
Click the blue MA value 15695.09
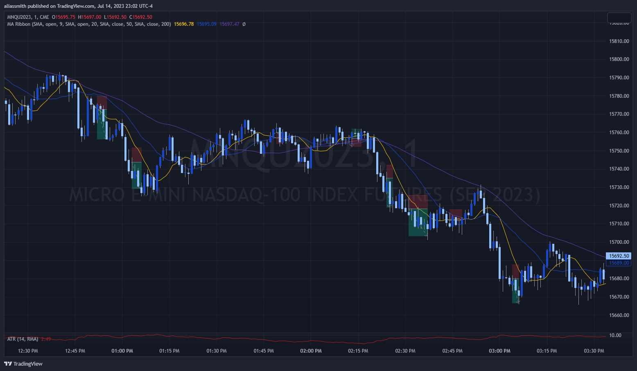[x=207, y=24]
